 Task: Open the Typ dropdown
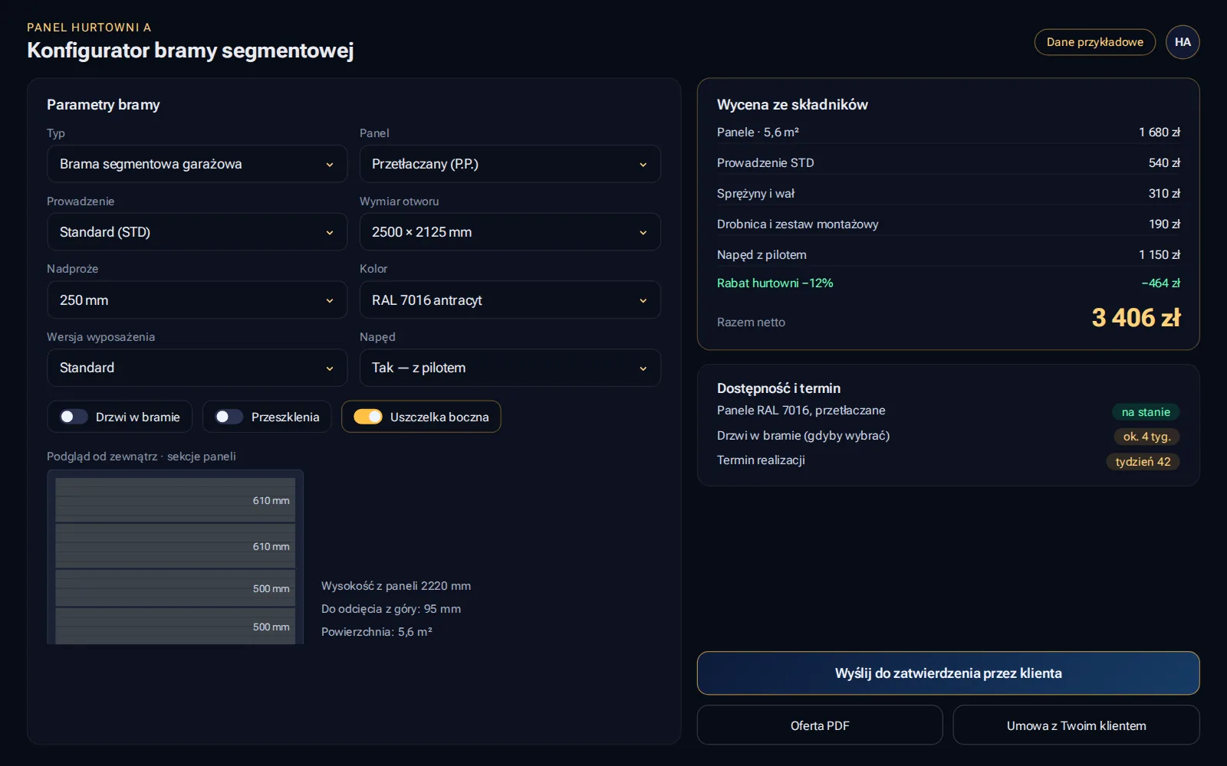(197, 164)
